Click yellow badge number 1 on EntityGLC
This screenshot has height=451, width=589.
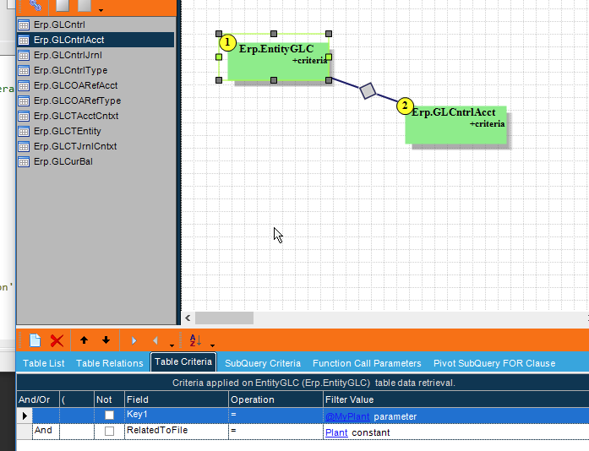tap(227, 43)
